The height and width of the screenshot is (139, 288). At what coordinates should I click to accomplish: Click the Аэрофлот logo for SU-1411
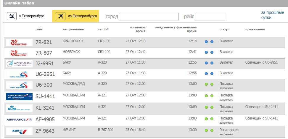19,97
